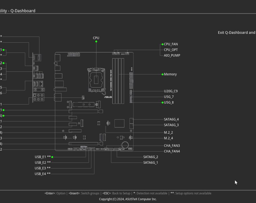The image size is (256, 203).
Task: Click the 24-pin ATX power connector
Action: [131, 81]
